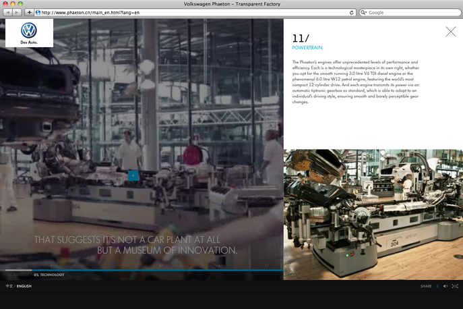
Task: Click the Google search field
Action: 411,12
